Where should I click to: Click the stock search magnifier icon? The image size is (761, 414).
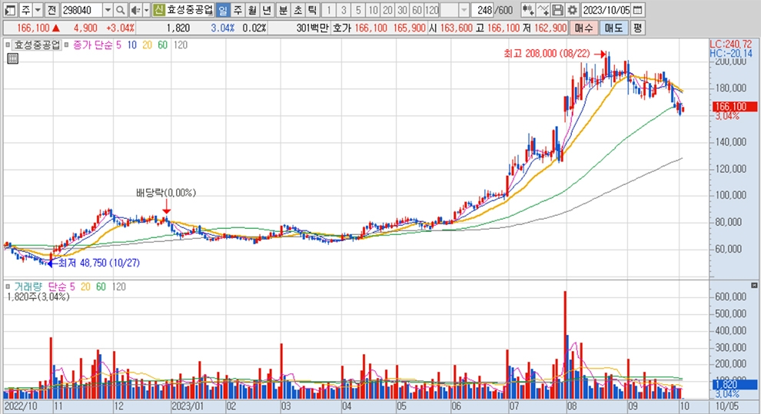(121, 10)
